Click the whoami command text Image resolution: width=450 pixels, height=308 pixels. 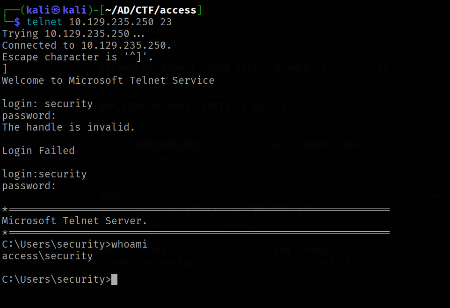(129, 244)
